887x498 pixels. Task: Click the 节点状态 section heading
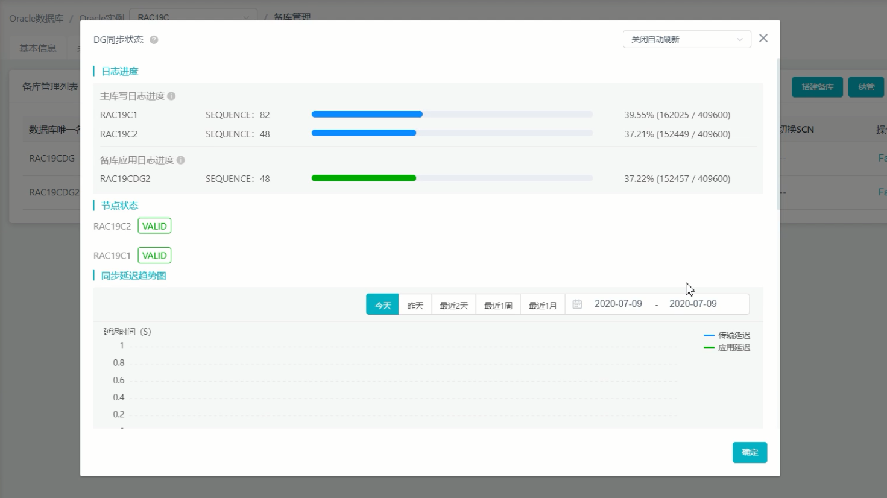coord(120,206)
